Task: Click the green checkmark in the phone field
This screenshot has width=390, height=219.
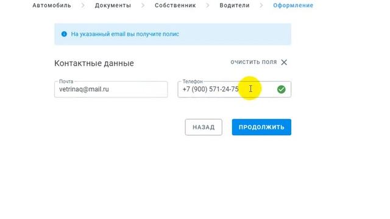Action: point(282,89)
